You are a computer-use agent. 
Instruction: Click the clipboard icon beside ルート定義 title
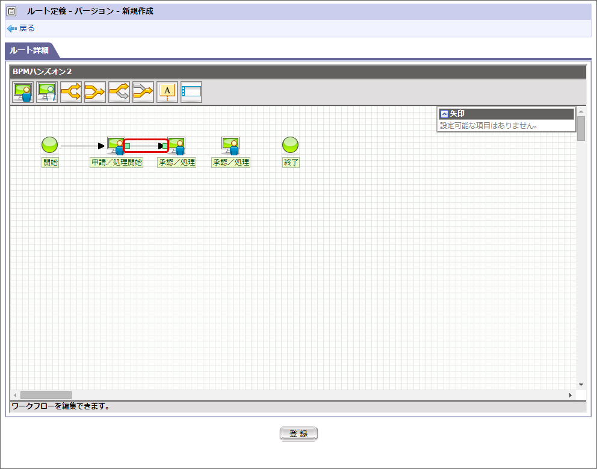pos(12,11)
